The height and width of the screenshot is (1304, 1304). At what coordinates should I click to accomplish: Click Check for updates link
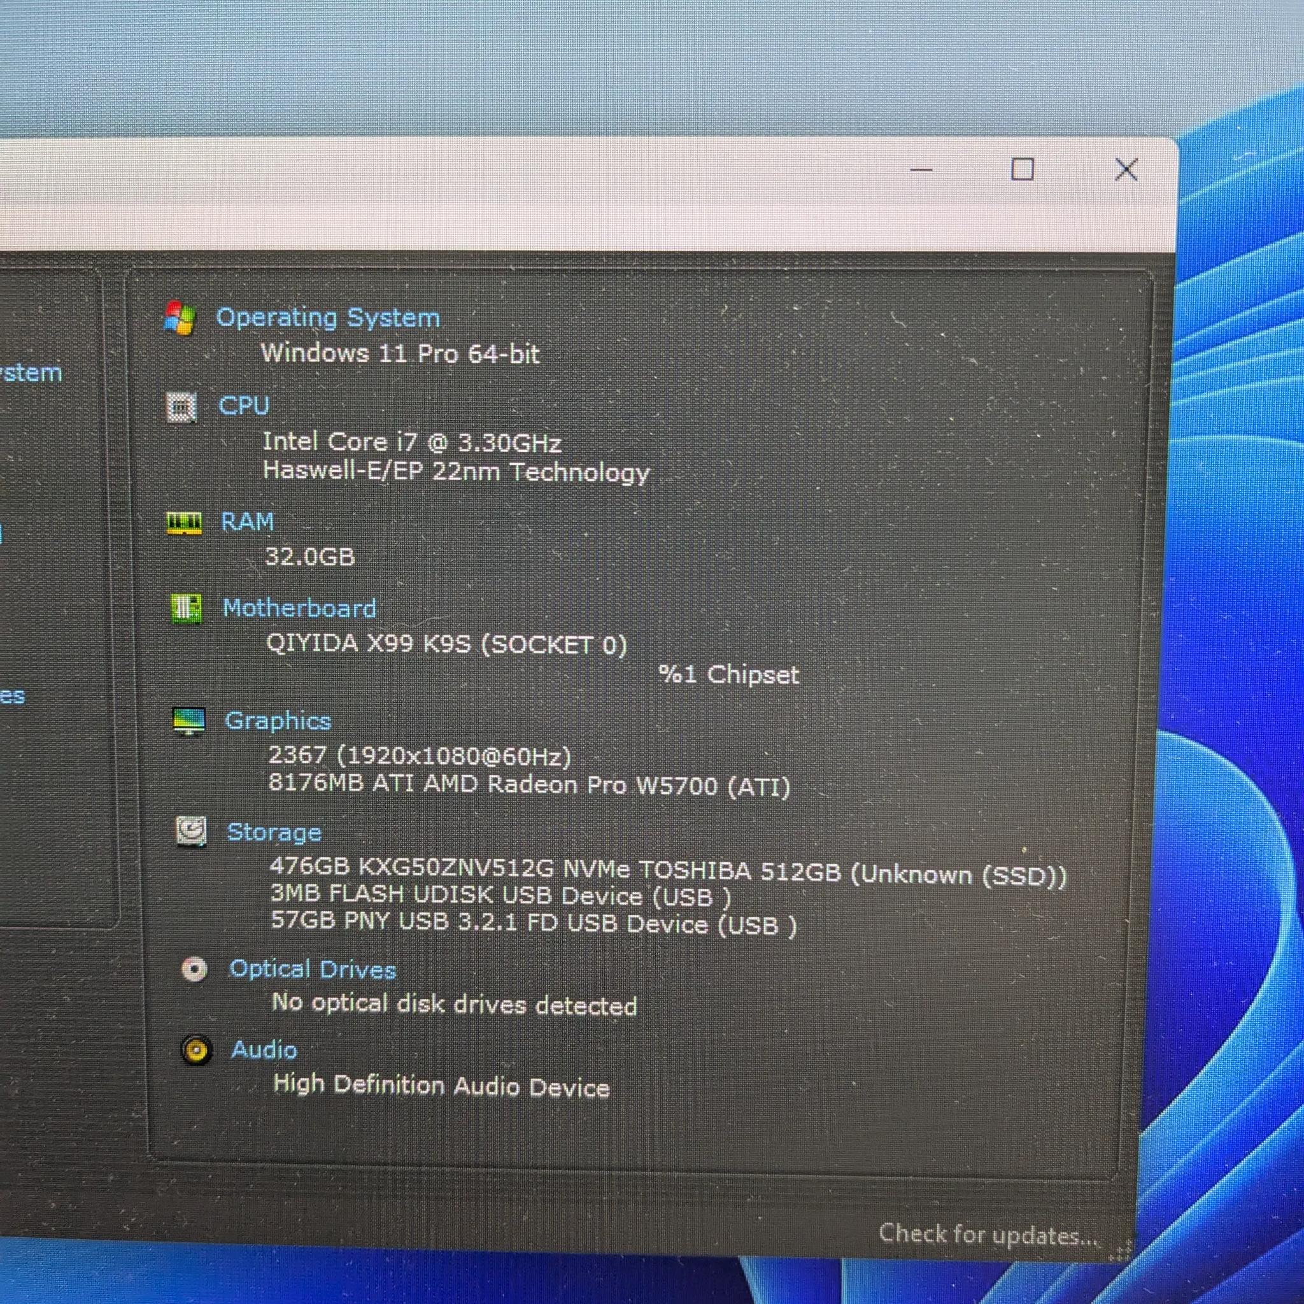(x=988, y=1235)
